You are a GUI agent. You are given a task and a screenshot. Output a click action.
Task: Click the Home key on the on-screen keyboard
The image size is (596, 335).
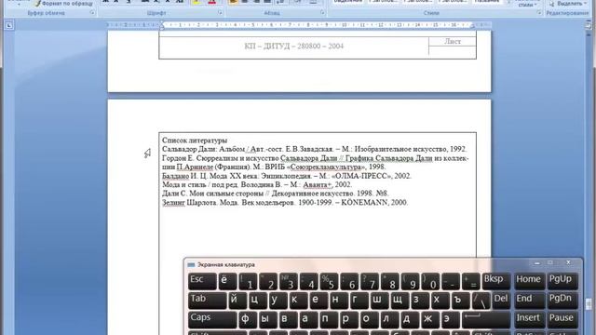(529, 281)
